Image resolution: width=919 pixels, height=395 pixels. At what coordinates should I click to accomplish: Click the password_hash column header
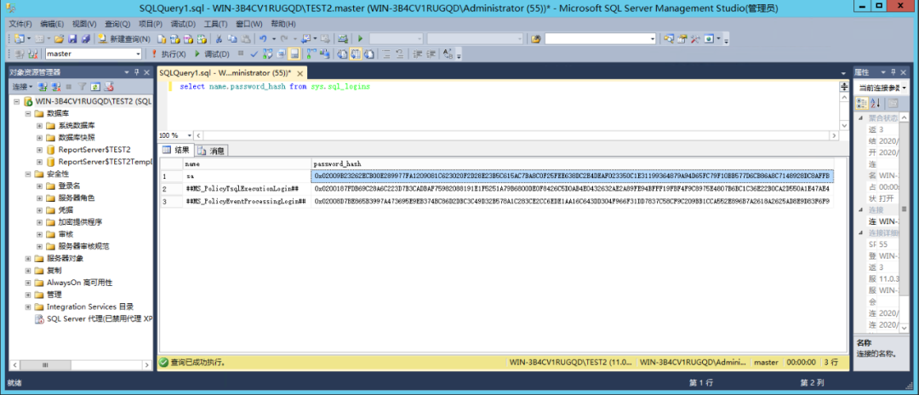[572, 163]
